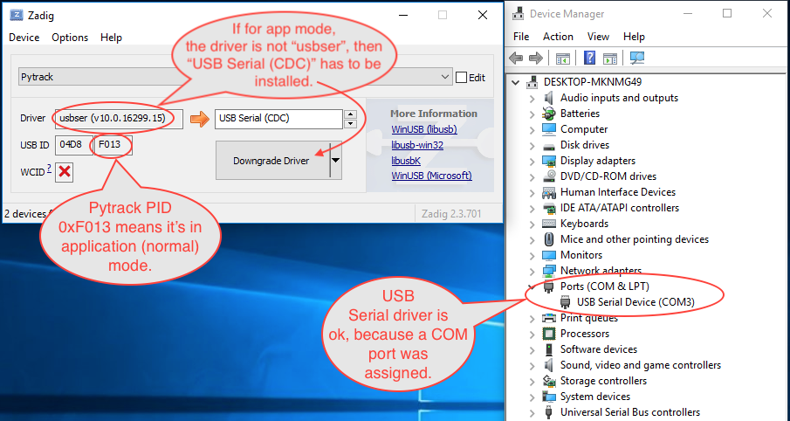The image size is (790, 421).
Task: Click the Batteries device category icon
Action: point(548,114)
